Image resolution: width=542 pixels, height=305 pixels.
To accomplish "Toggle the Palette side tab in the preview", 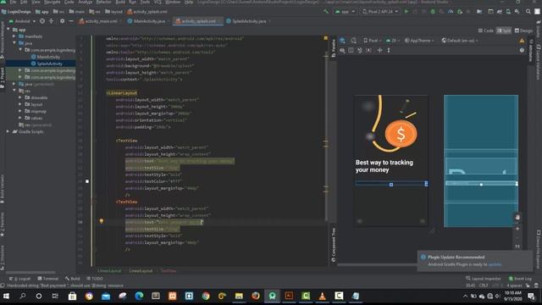I will (x=334, y=48).
